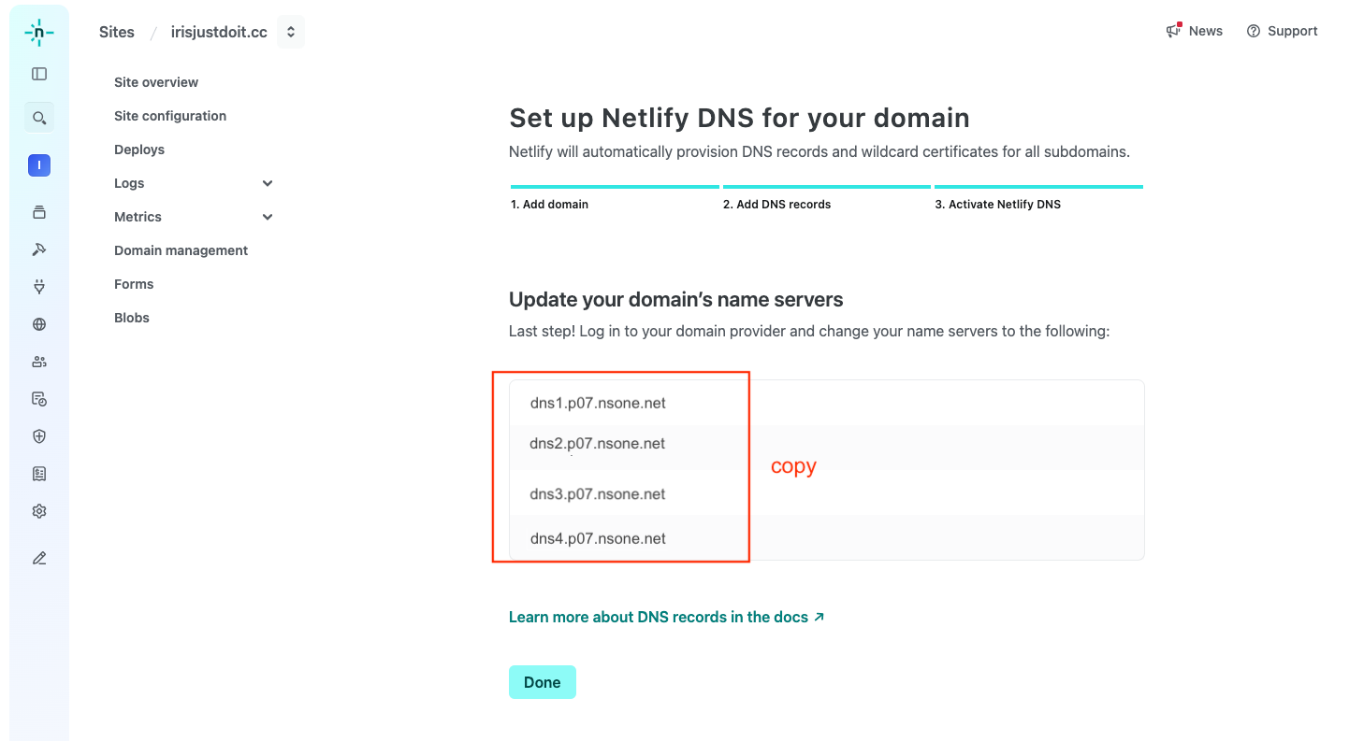The height and width of the screenshot is (741, 1349).
Task: Open News announcements in the header
Action: click(1195, 31)
